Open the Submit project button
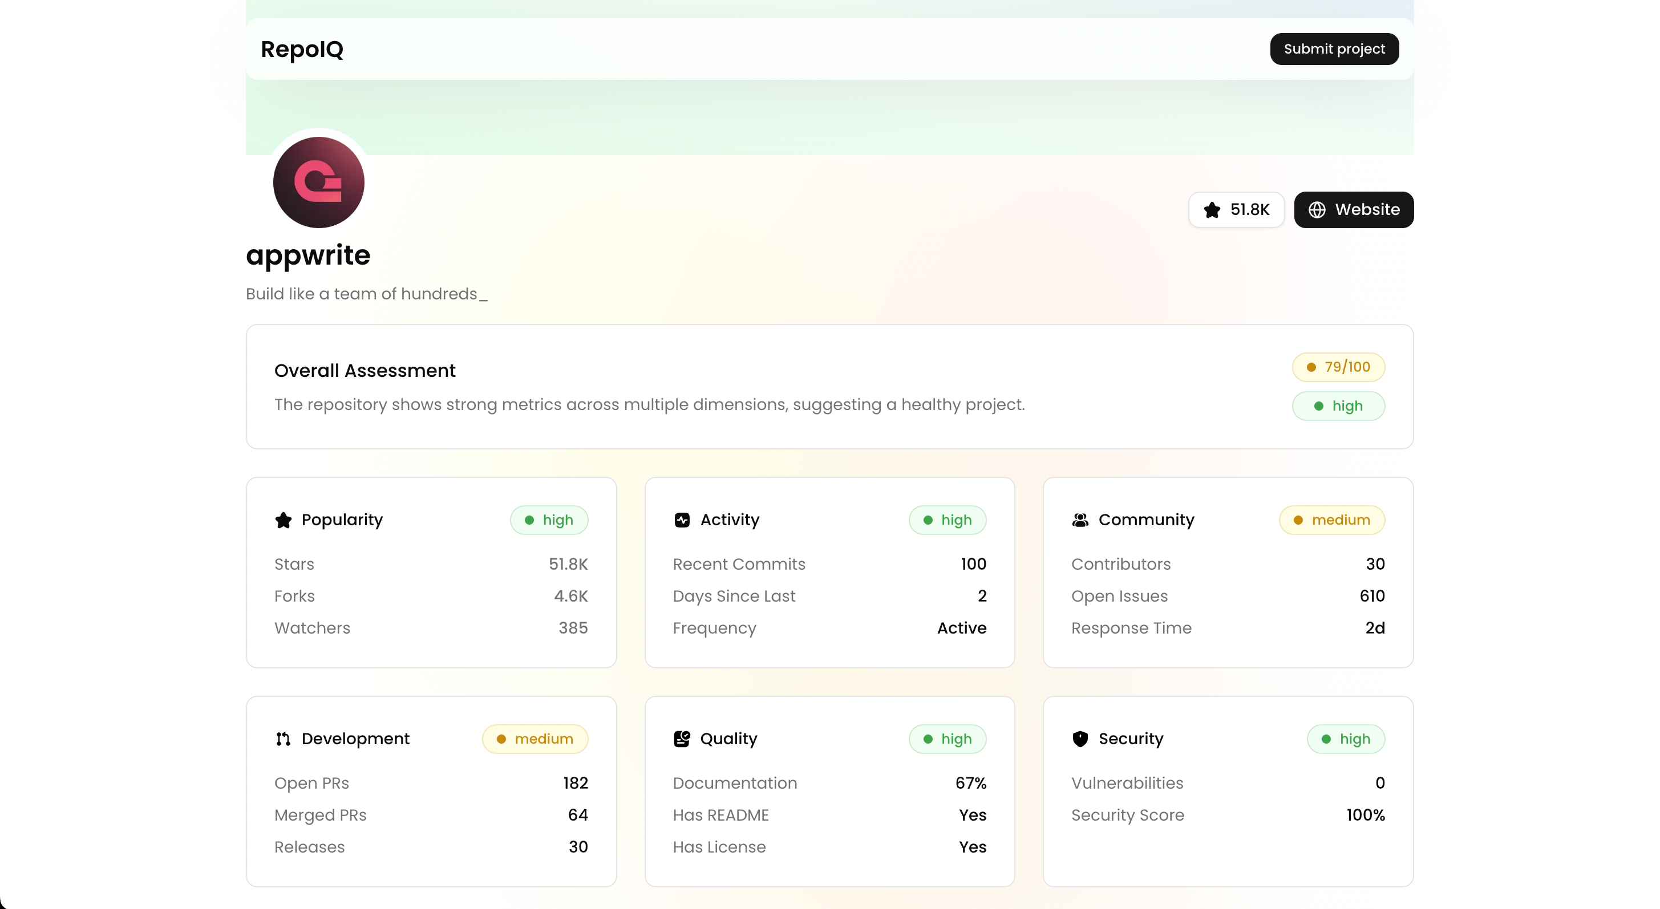The image size is (1660, 909). (1334, 49)
